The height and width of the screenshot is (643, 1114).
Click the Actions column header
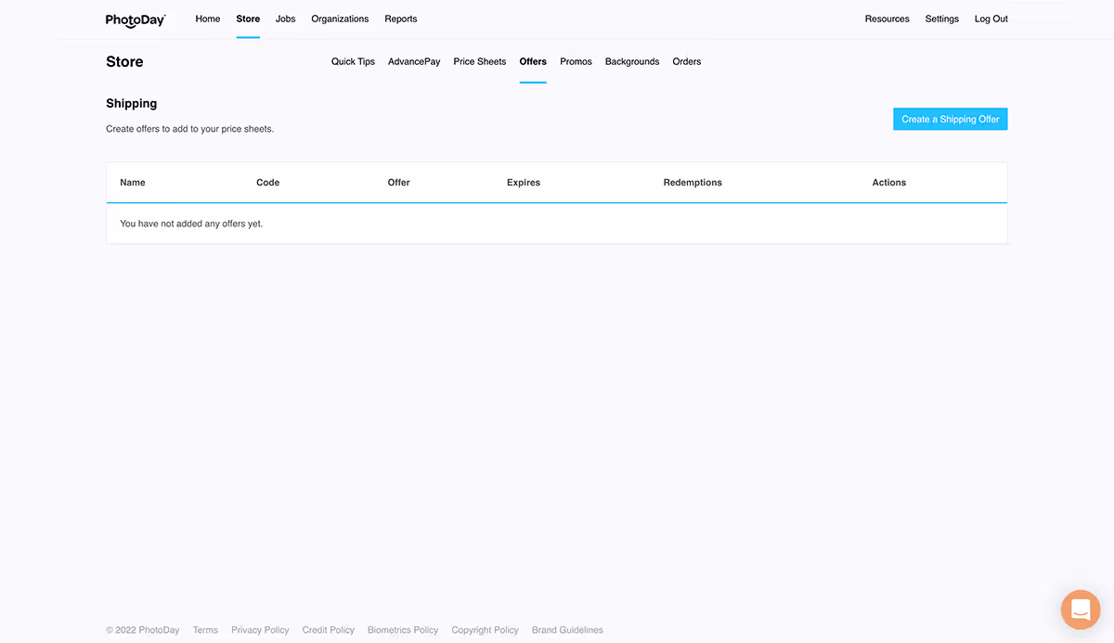[x=889, y=183]
